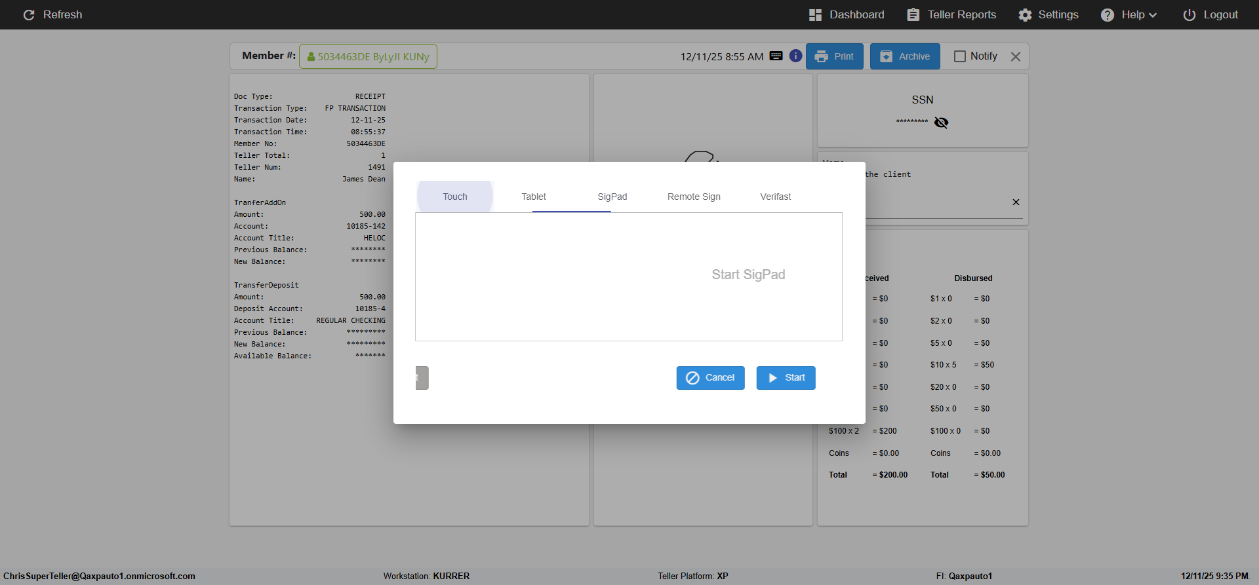
Task: Click Workstation KURRER in status bar
Action: 426,576
